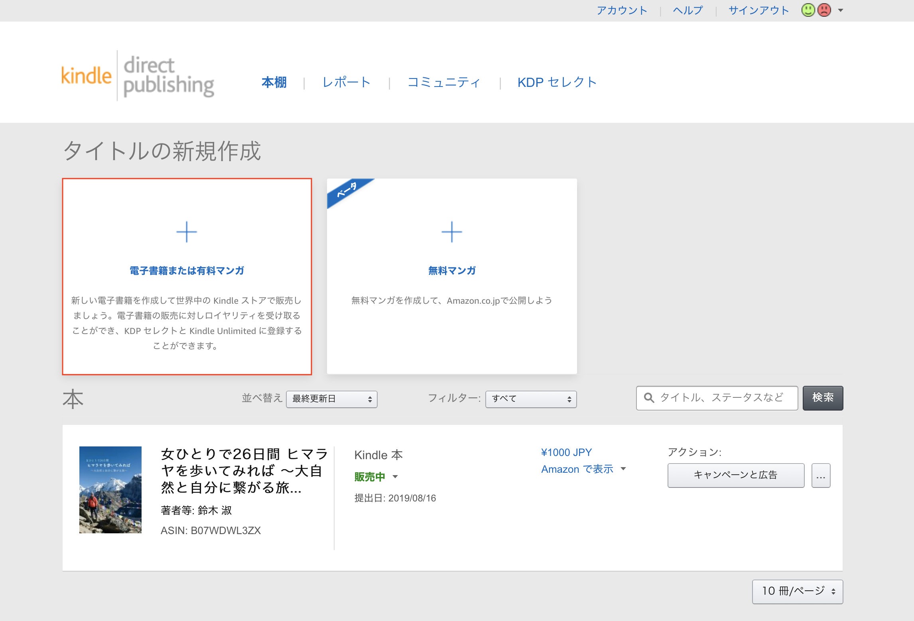Open the KDP セレクト tab
This screenshot has width=914, height=621.
[557, 82]
